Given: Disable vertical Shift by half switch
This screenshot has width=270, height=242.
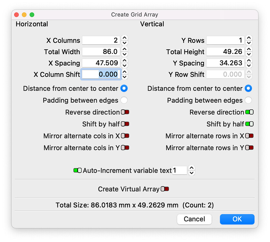Looking at the screenshot, I should tap(249, 124).
